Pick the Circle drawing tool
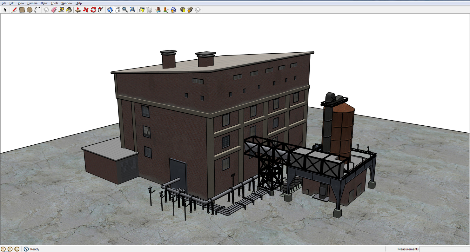The image size is (470, 252). [x=29, y=10]
